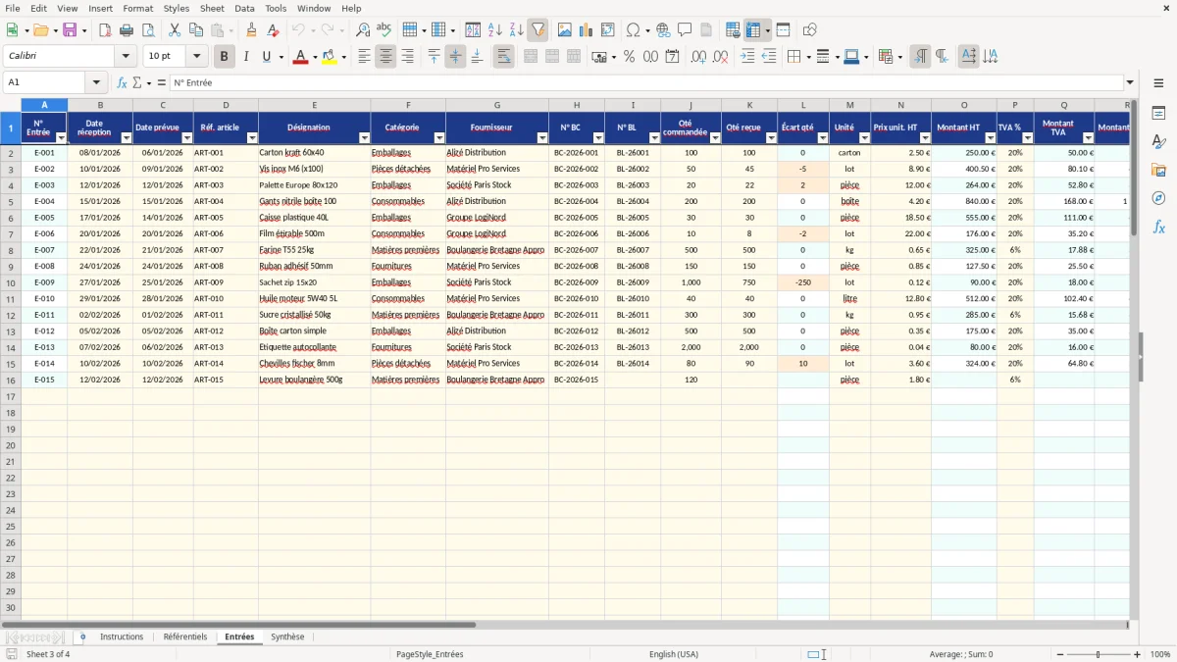The height and width of the screenshot is (662, 1177).
Task: Select row 10 header
Action: [x=11, y=282]
